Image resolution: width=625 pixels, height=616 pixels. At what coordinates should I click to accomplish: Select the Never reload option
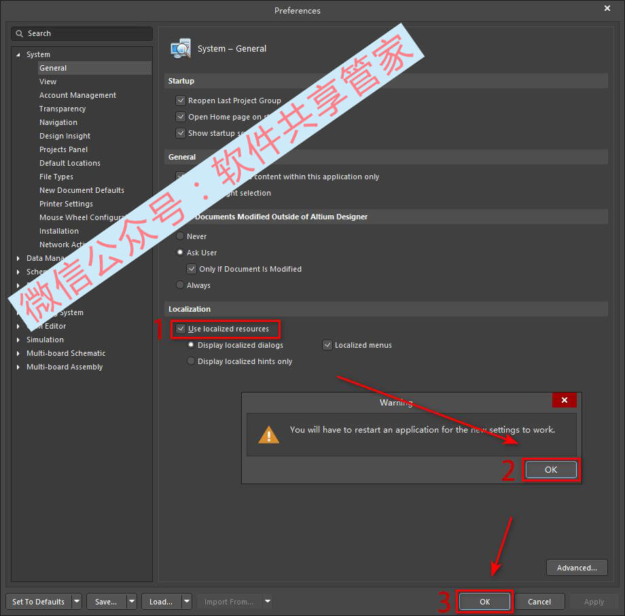[180, 236]
